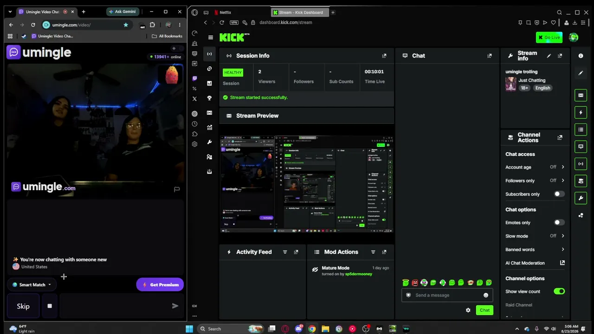Click the sp5dermooney username link
Viewport: 594px width, 334px height.
(x=359, y=274)
